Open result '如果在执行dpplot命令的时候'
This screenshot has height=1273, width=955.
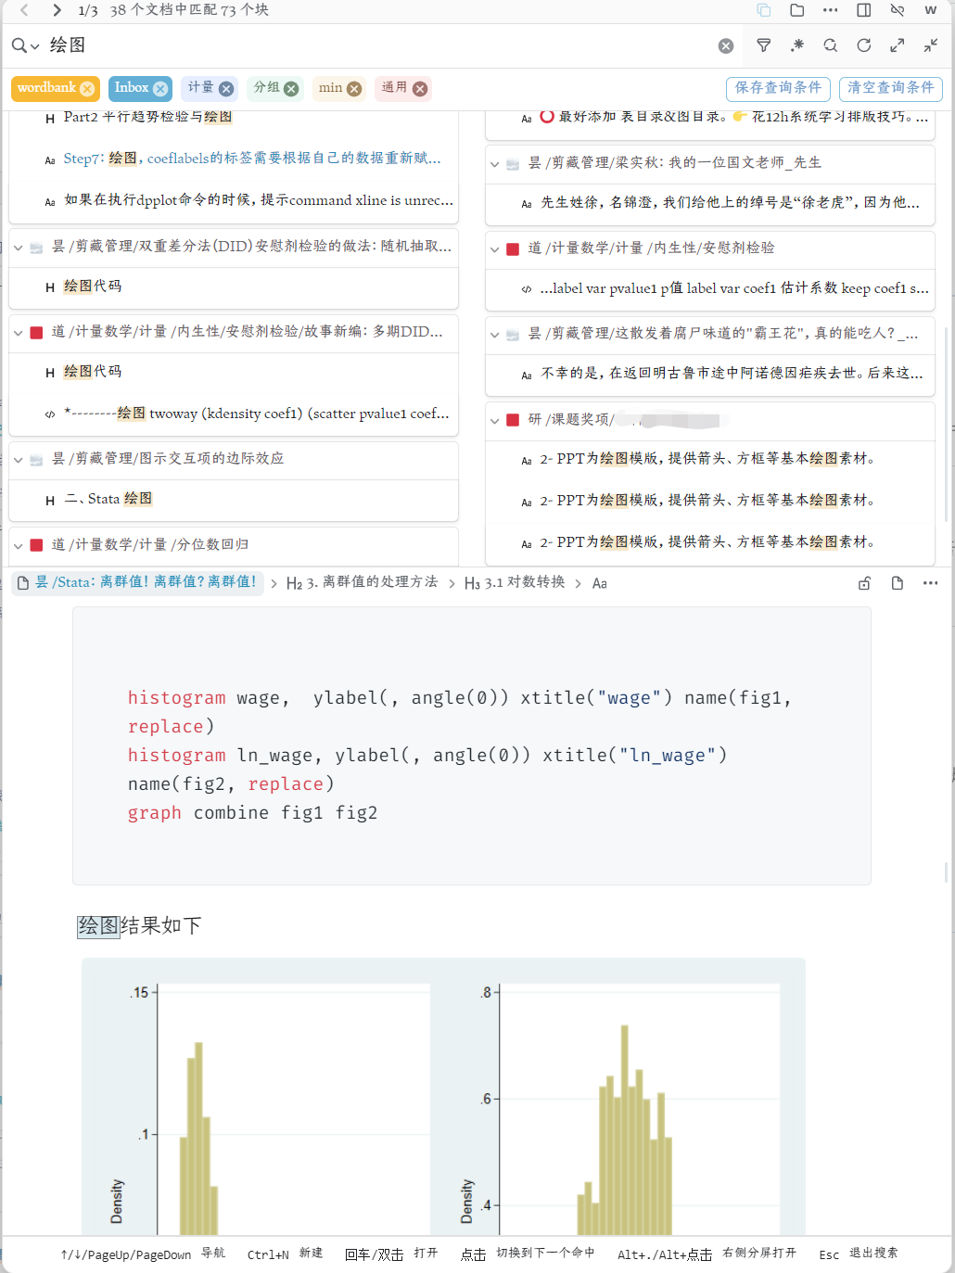tap(234, 200)
